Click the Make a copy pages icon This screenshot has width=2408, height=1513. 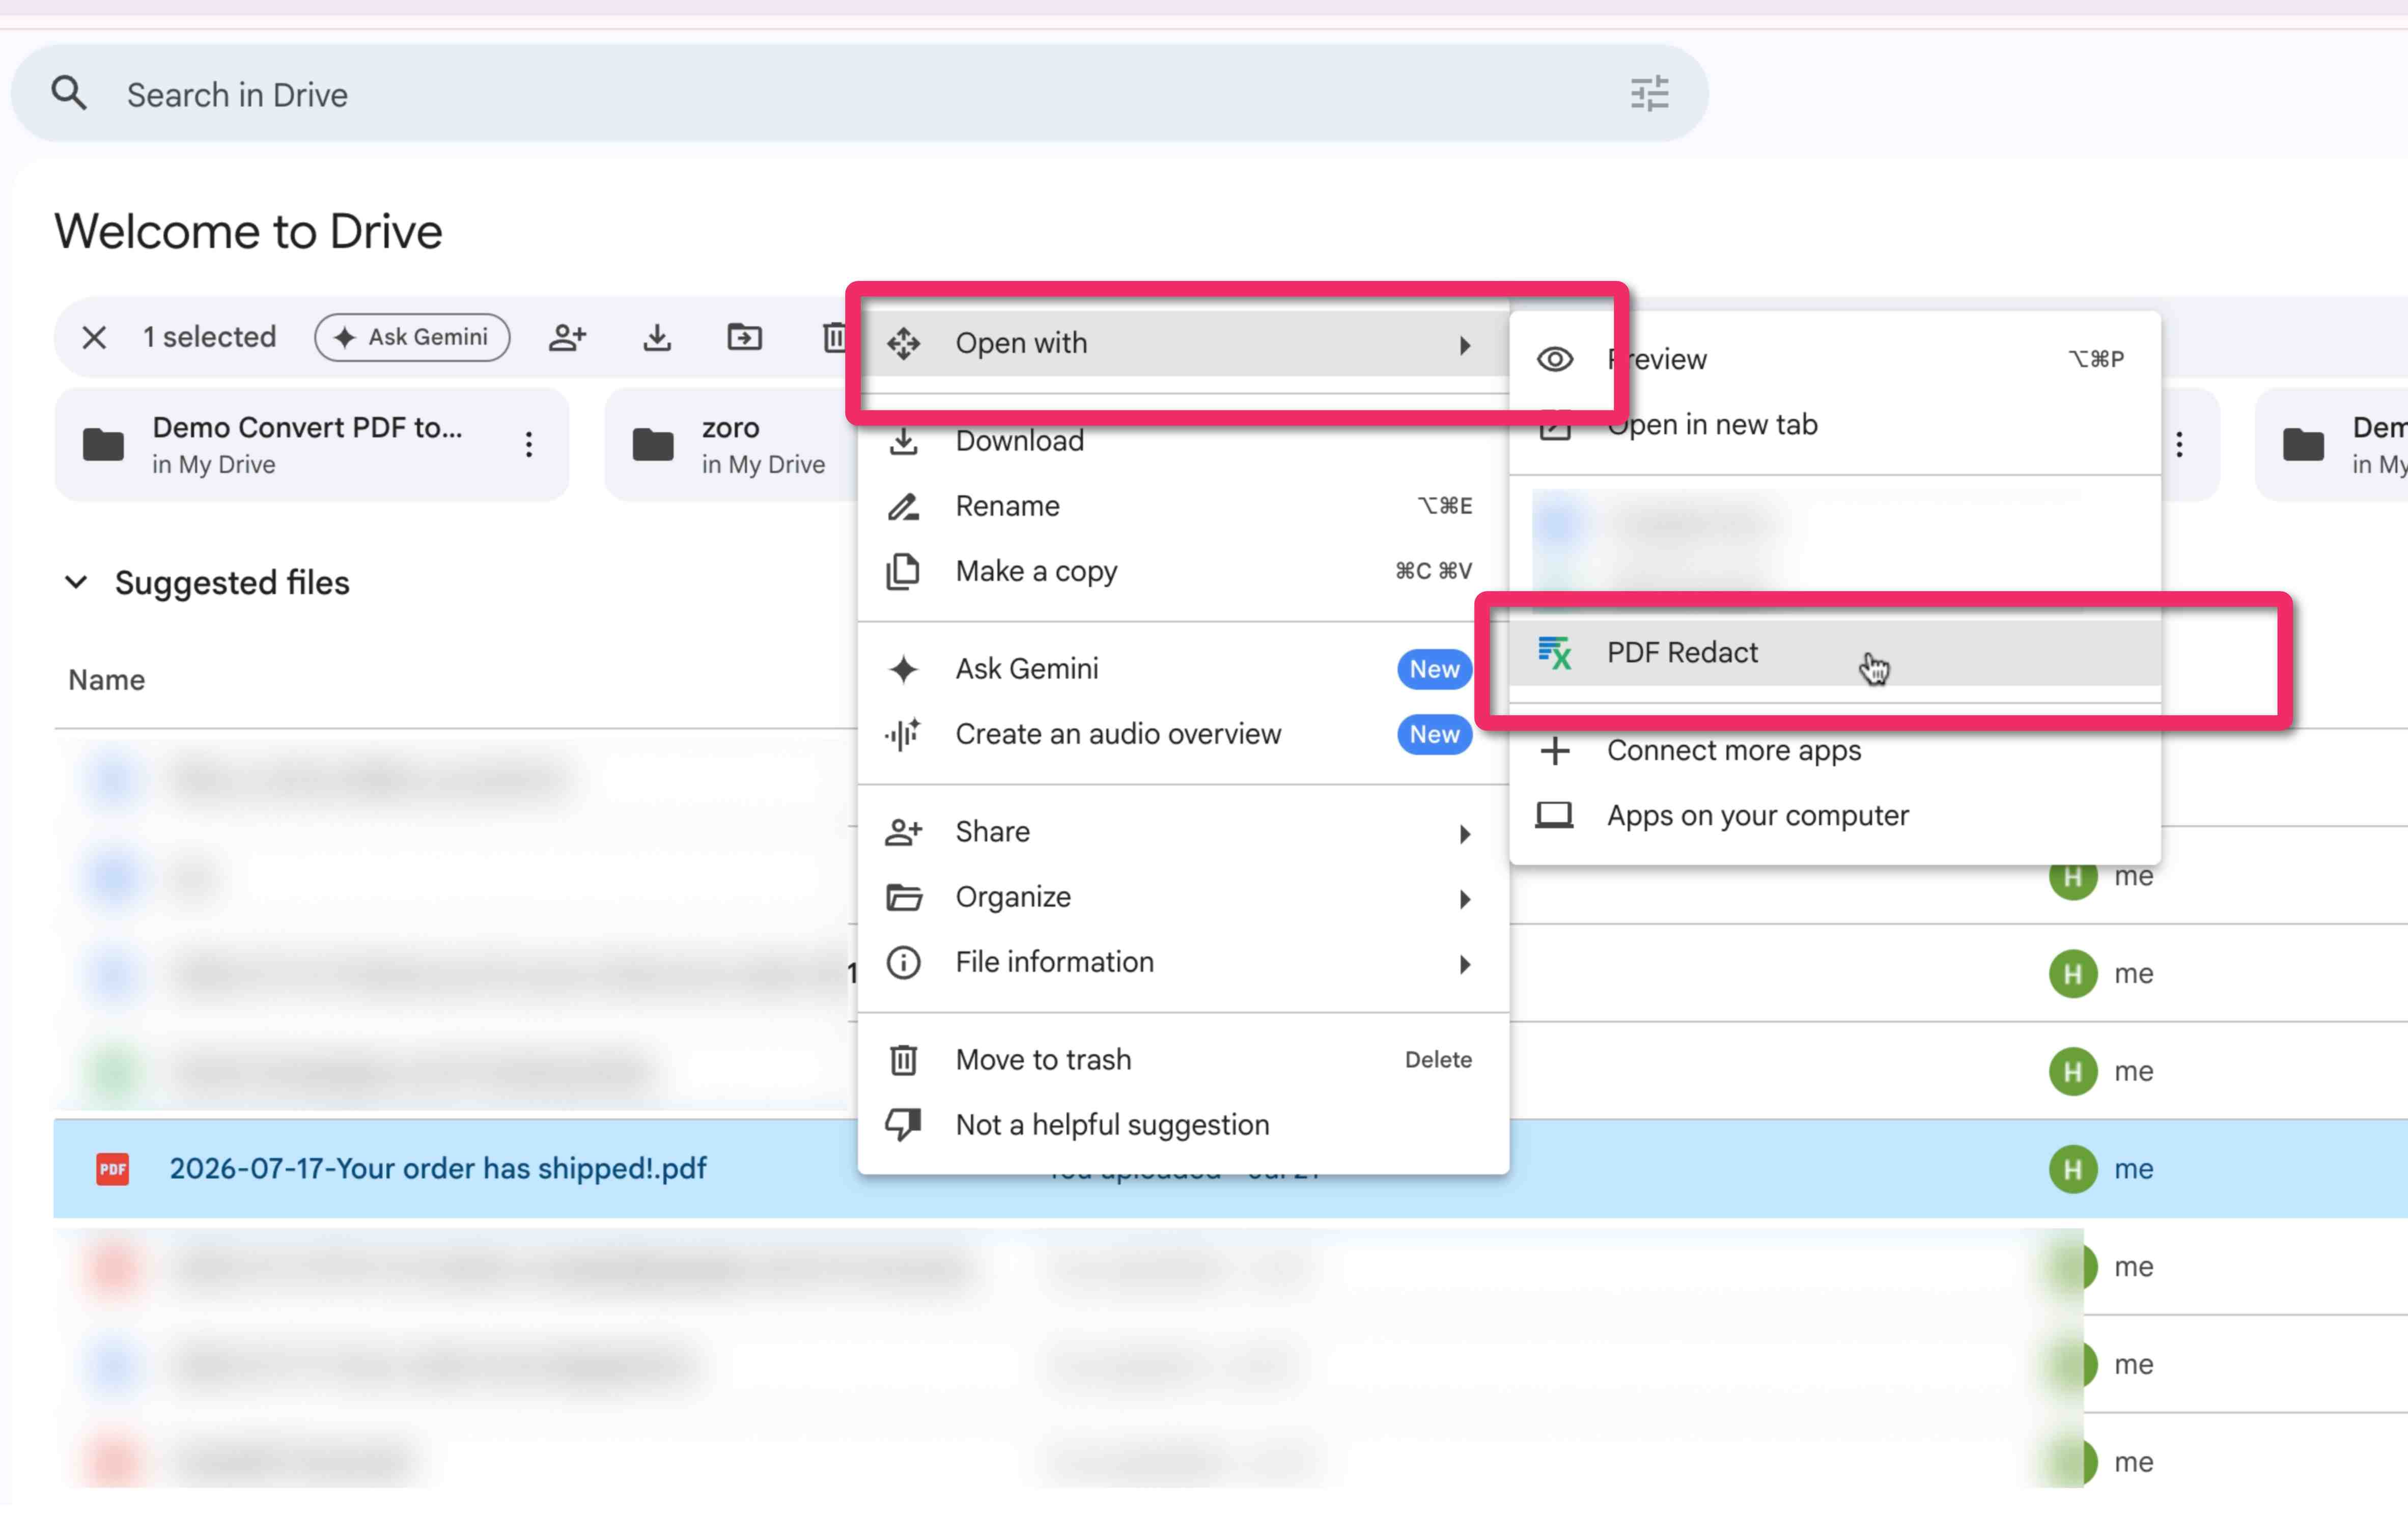coord(903,571)
